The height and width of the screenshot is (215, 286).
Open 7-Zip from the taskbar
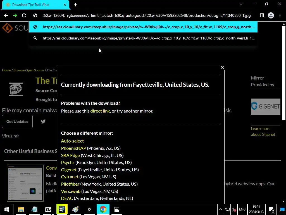pos(48,209)
